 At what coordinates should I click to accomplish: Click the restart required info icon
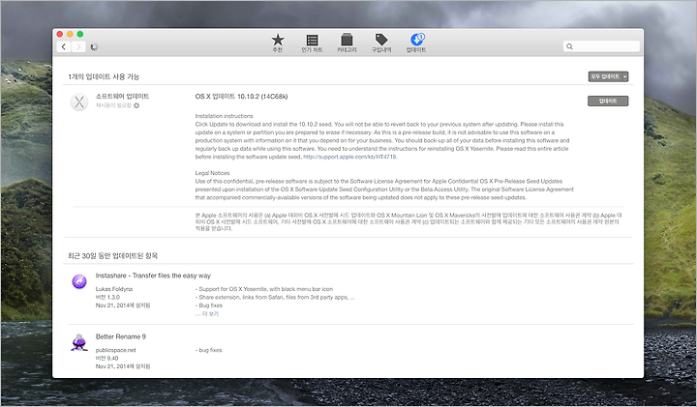click(136, 105)
